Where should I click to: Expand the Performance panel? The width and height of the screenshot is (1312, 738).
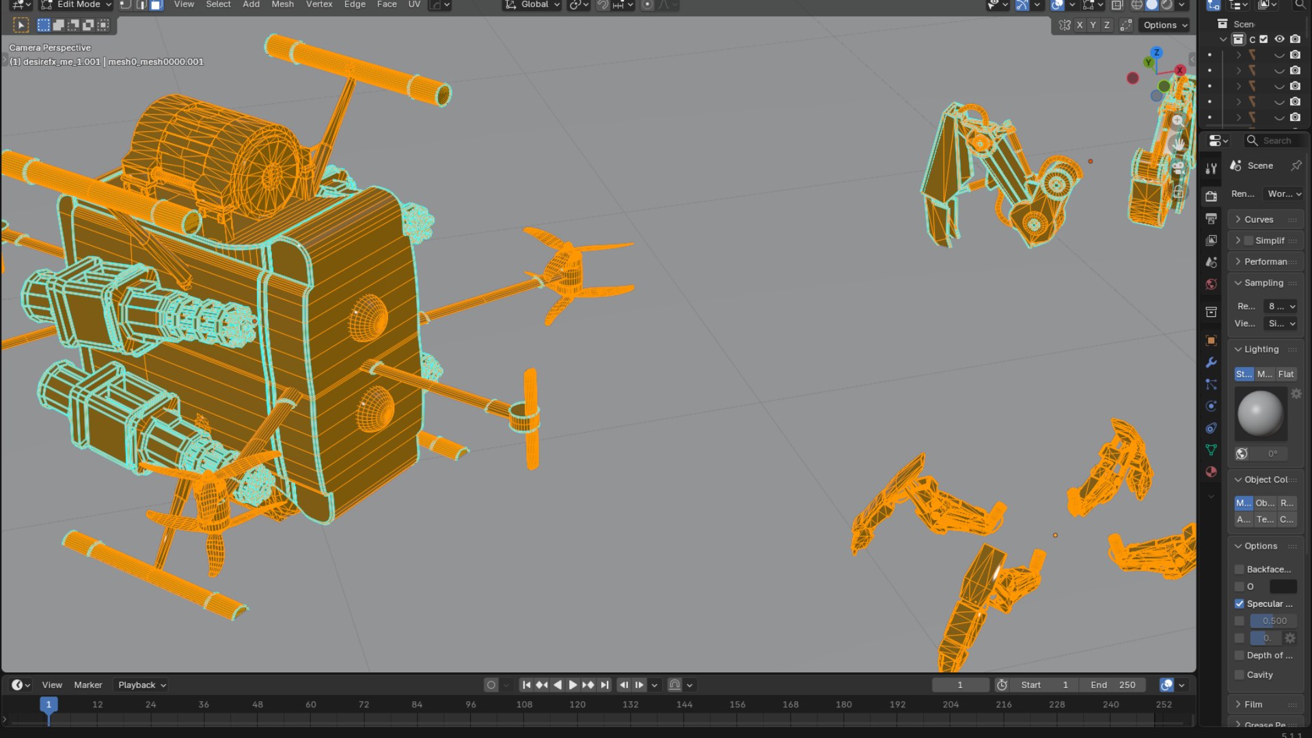click(1266, 262)
